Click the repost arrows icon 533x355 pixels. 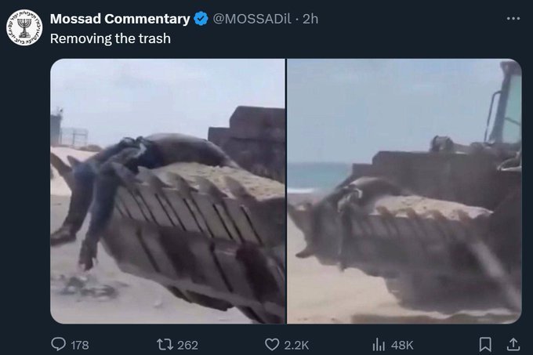tap(165, 345)
